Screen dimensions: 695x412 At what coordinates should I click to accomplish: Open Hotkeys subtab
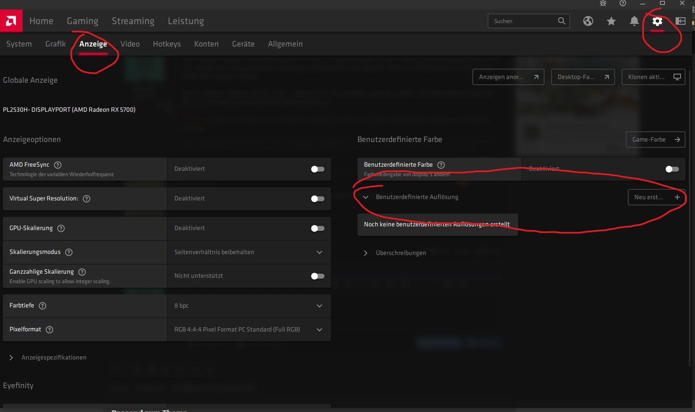(x=167, y=44)
